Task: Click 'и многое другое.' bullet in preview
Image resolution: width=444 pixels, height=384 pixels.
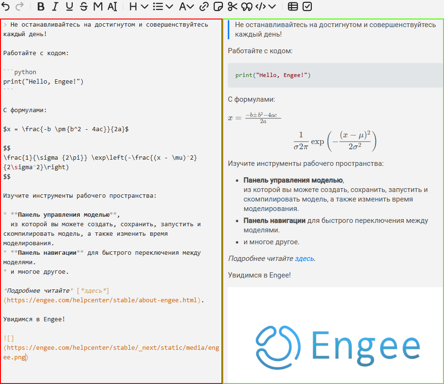Action: pyautogui.click(x=271, y=242)
